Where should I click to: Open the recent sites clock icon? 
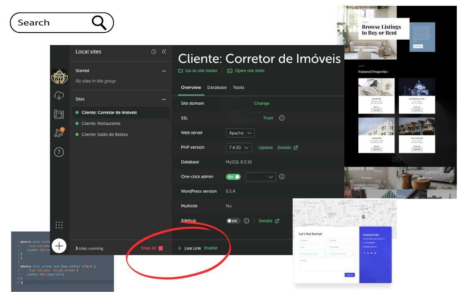point(153,52)
